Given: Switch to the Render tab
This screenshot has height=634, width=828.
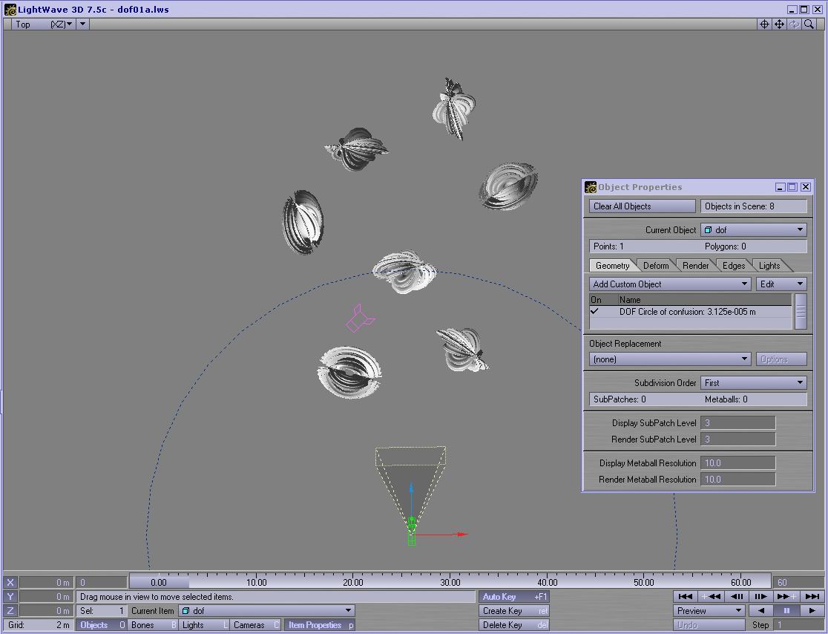Looking at the screenshot, I should pyautogui.click(x=695, y=266).
